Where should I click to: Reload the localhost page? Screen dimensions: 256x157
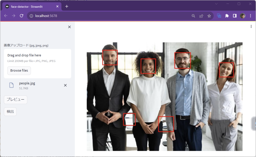21,16
